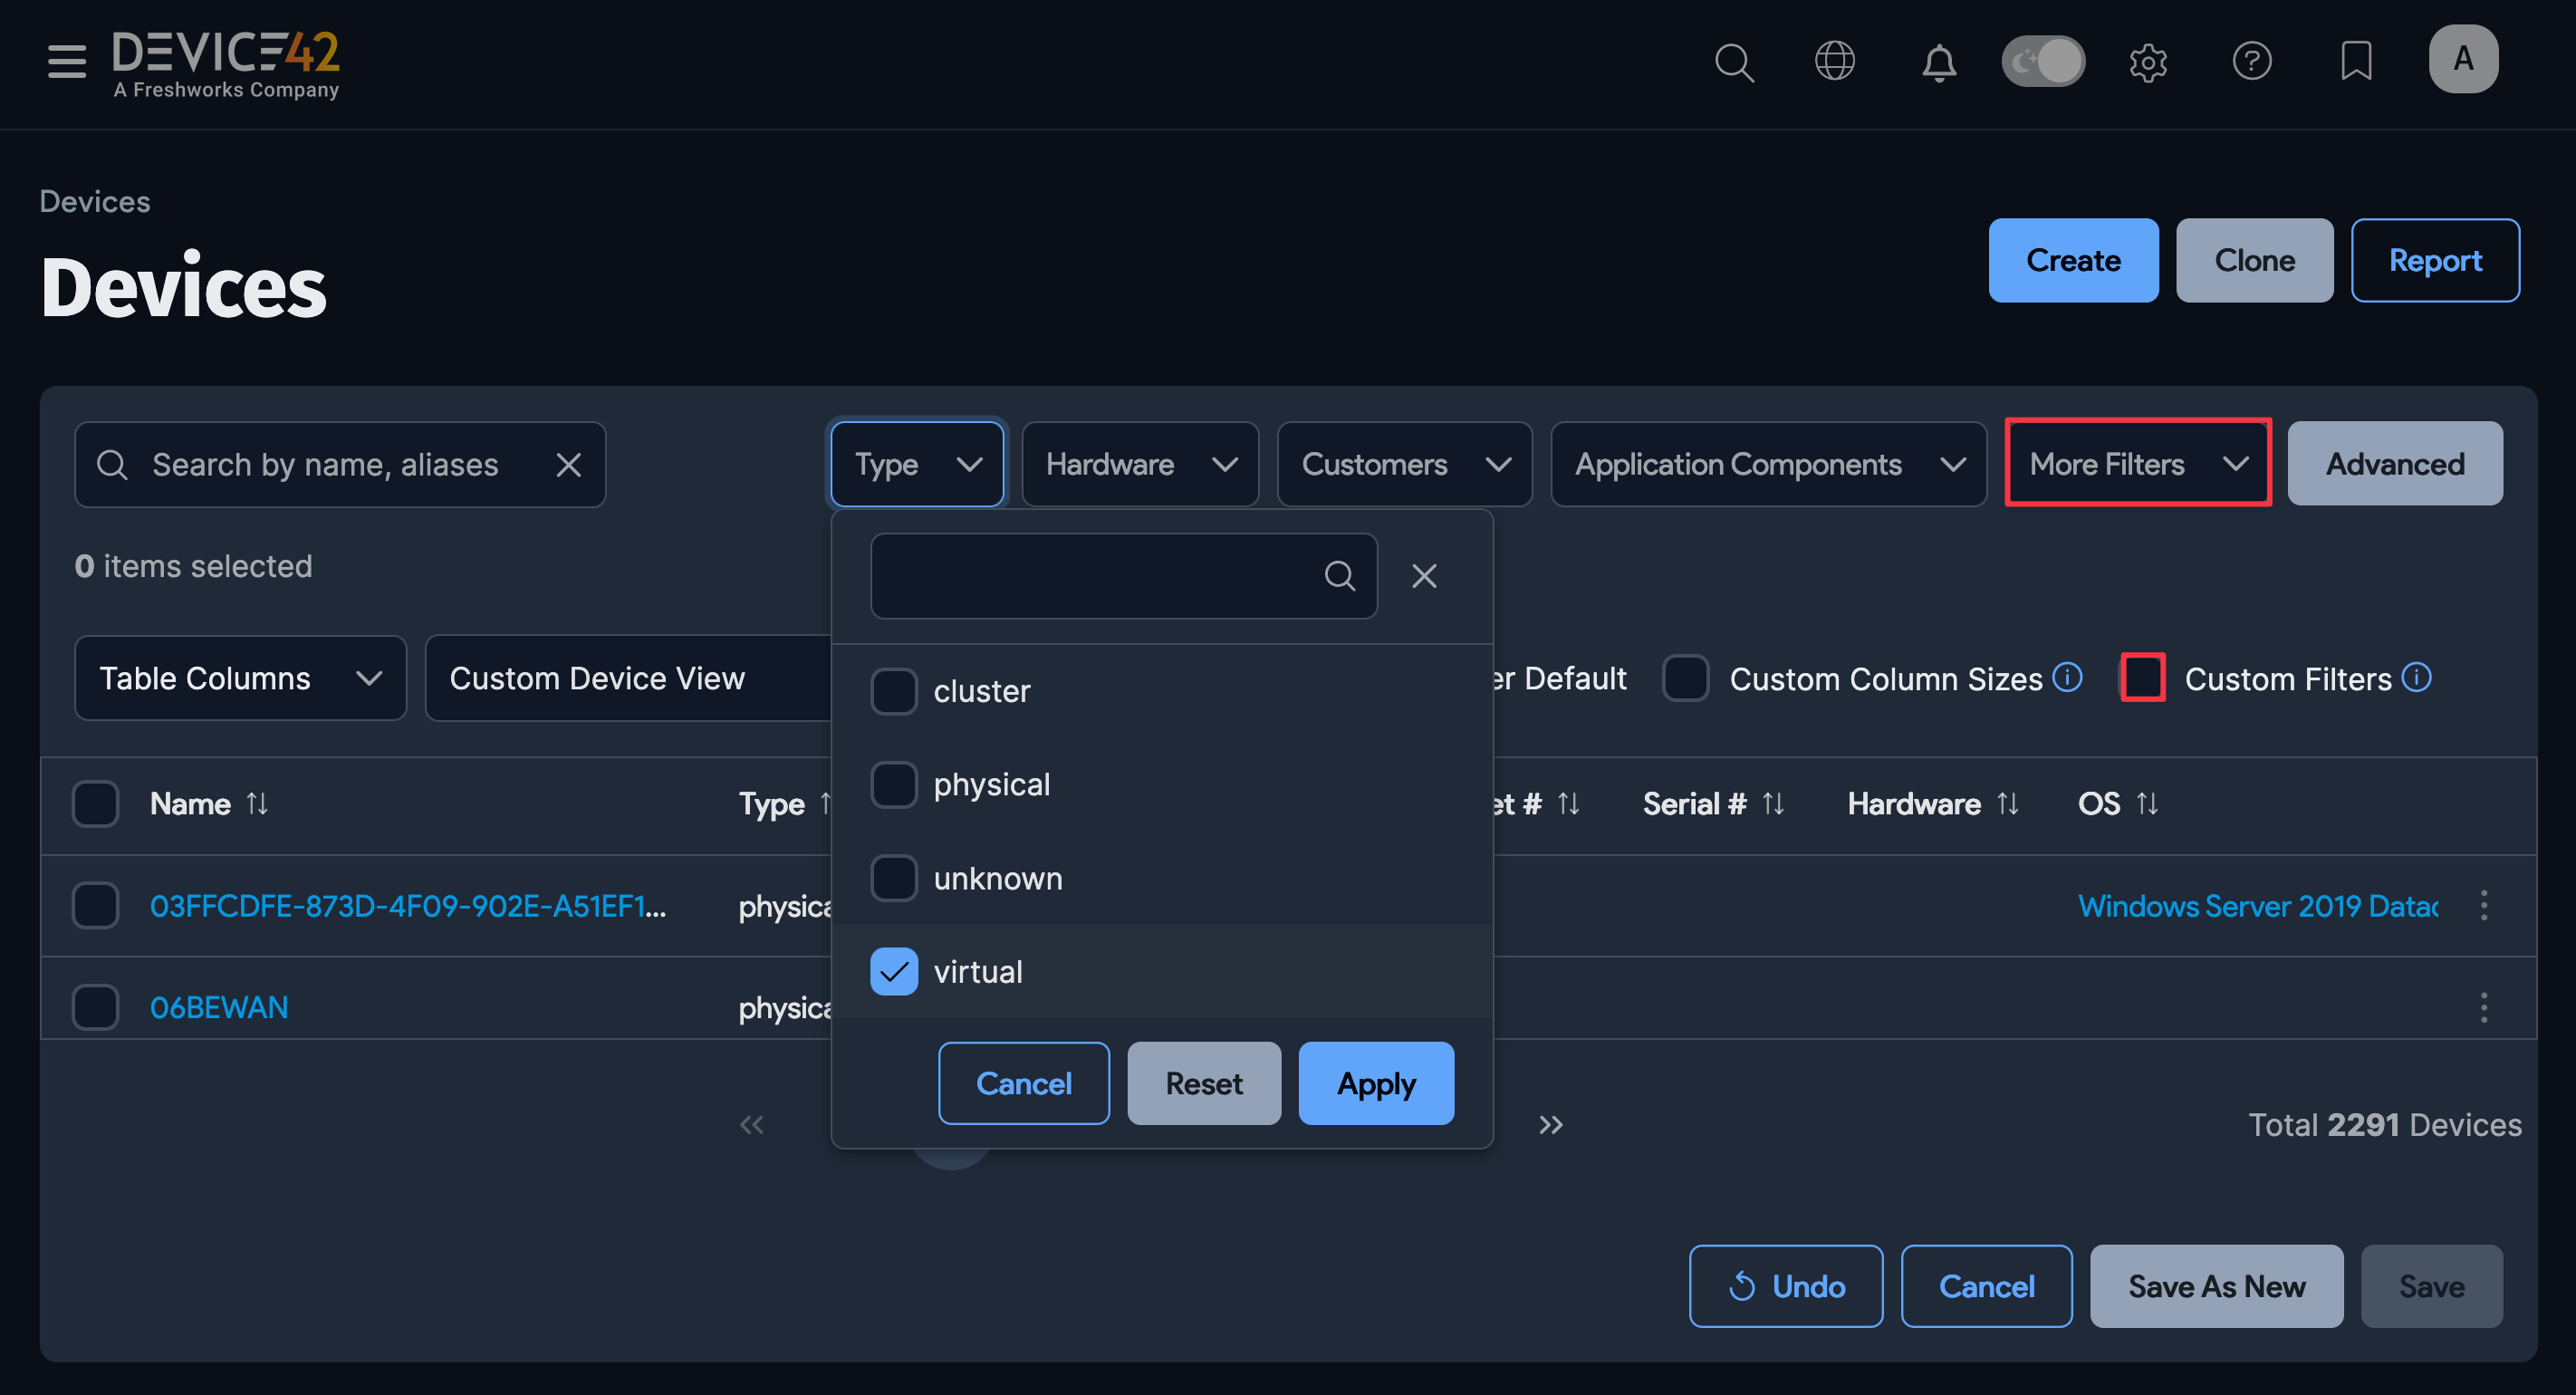Open the global search magnifier icon
Screen dimensions: 2576x1395
tap(1735, 62)
